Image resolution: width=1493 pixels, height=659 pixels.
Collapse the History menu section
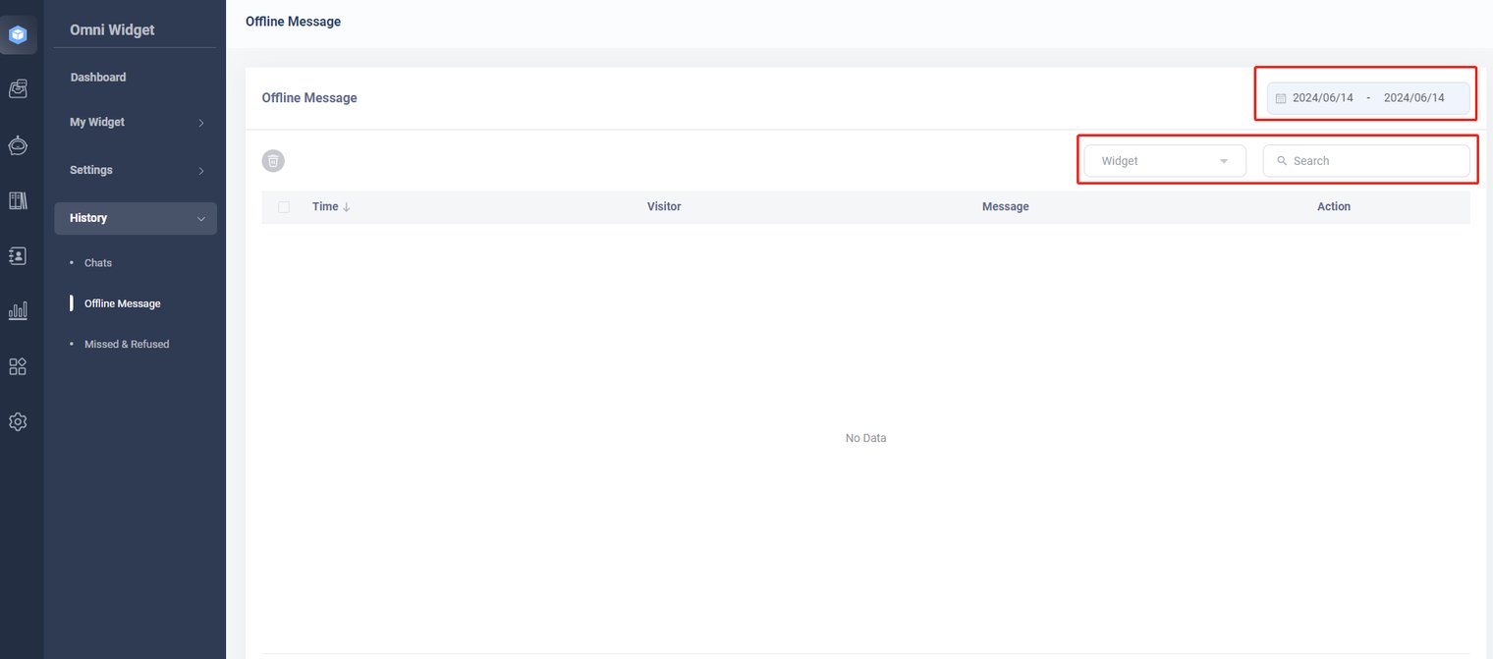136,218
